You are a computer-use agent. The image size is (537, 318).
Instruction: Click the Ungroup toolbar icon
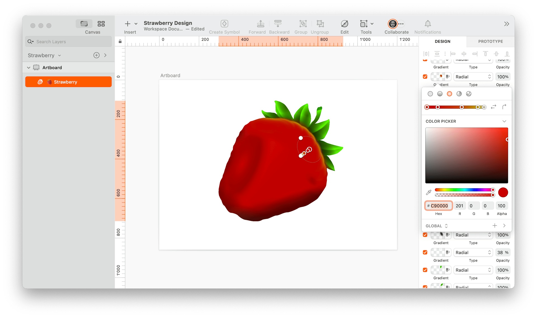pos(320,24)
